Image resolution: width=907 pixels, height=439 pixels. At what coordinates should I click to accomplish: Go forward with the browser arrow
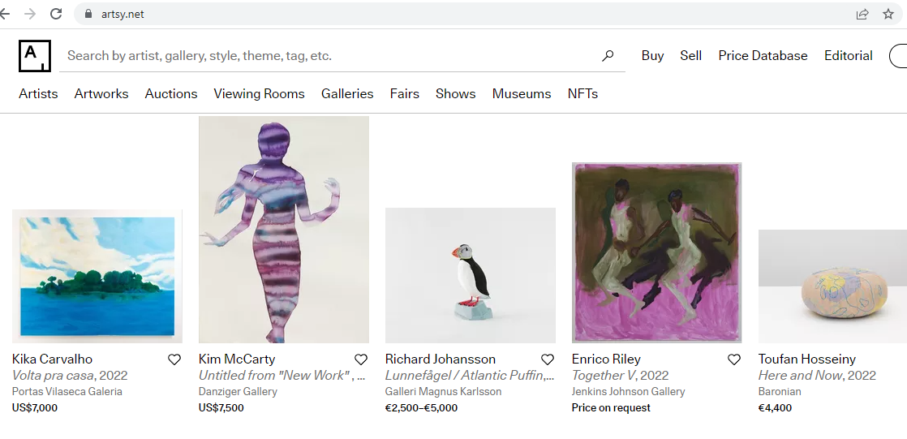pyautogui.click(x=30, y=14)
